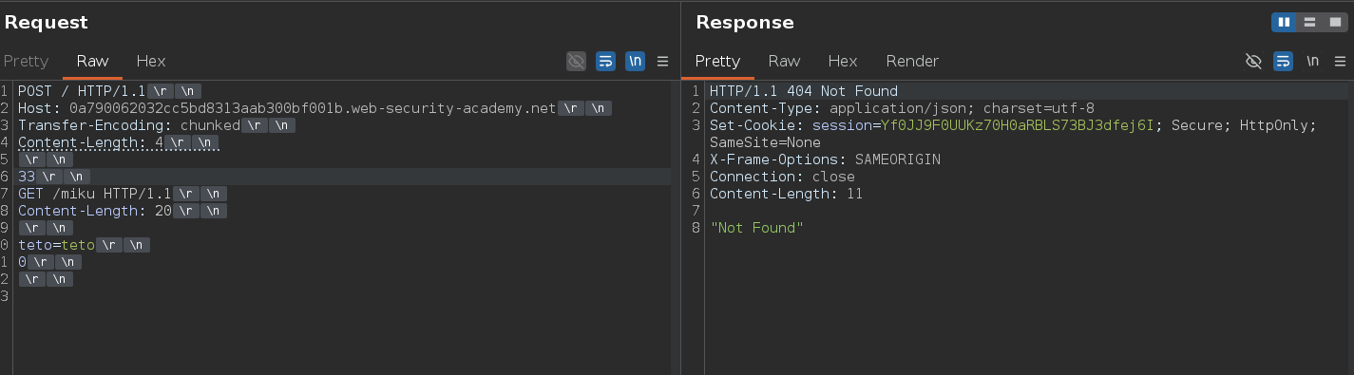The height and width of the screenshot is (375, 1354).
Task: Toggle line wrap icon in Request panel
Action: [605, 62]
